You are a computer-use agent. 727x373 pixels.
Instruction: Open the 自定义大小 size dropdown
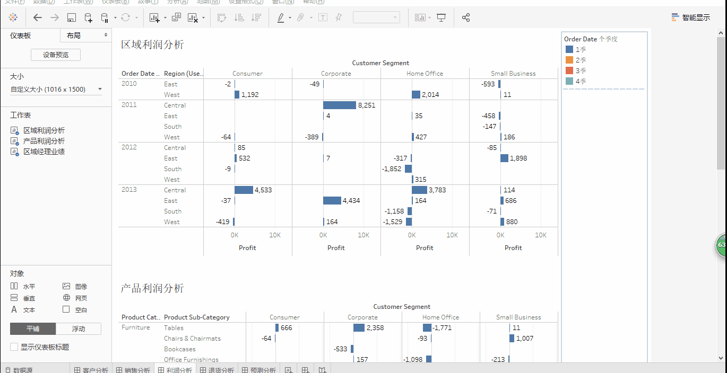tap(56, 90)
